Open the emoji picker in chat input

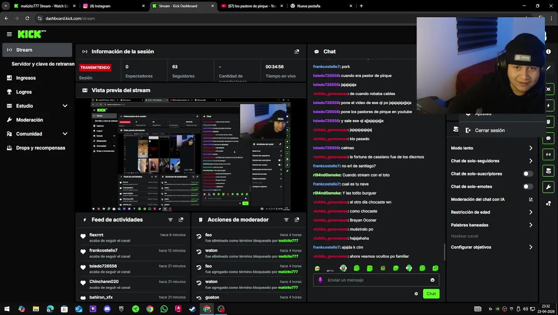click(x=432, y=280)
